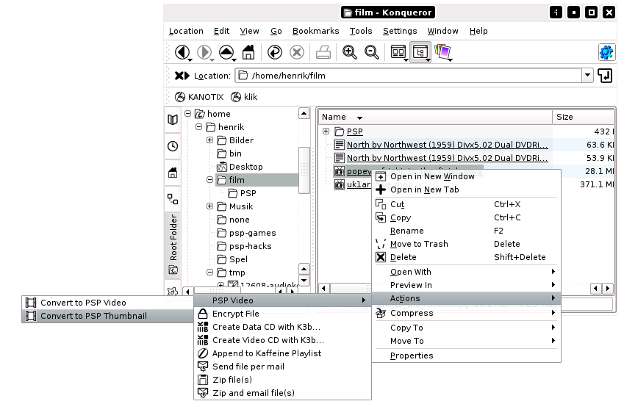The image size is (624, 404).
Task: Choose Convert to PSP Thumbnail
Action: 107,316
